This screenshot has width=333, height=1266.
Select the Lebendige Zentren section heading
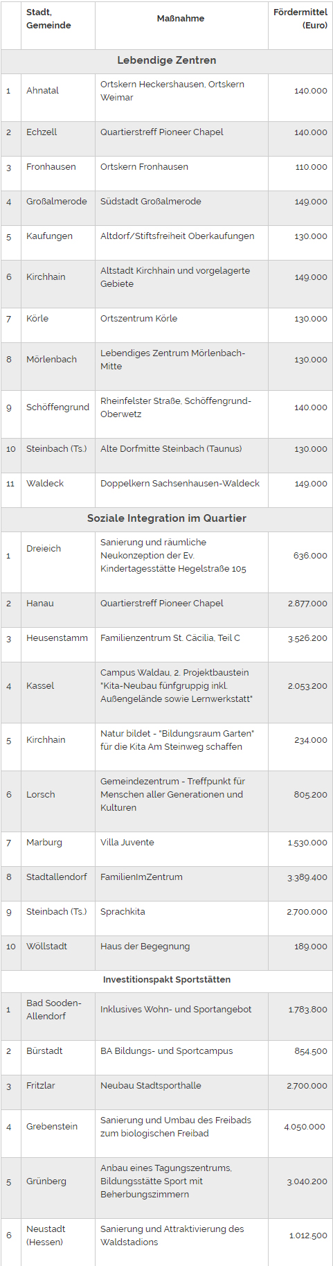(x=167, y=60)
